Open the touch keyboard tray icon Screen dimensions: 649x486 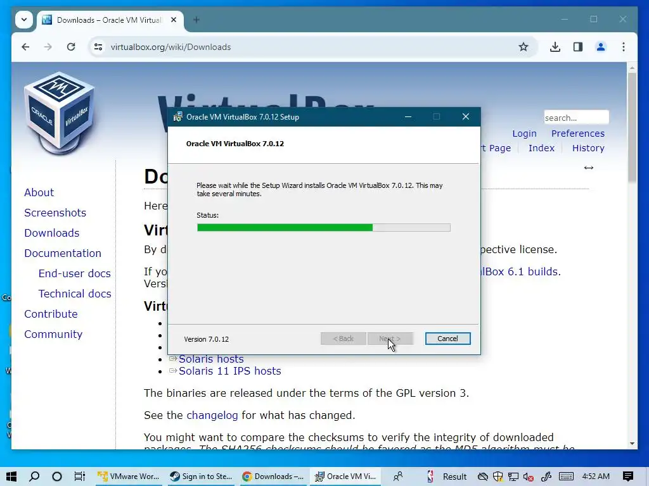pyautogui.click(x=566, y=477)
